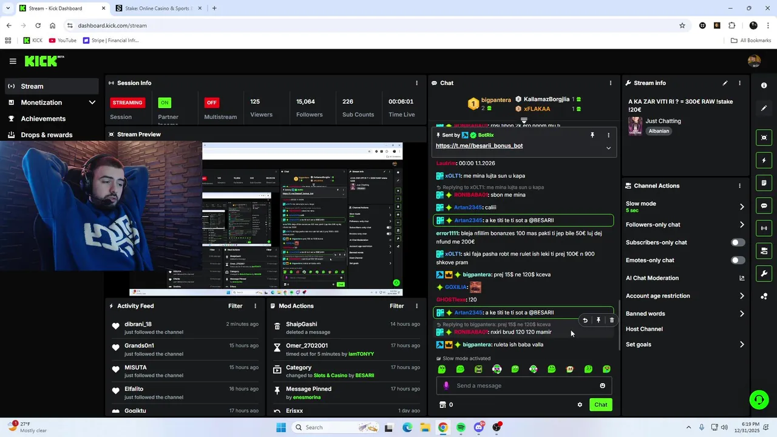Toggle the Partner Income ON badge
Screen dimensions: 777x437
point(165,103)
